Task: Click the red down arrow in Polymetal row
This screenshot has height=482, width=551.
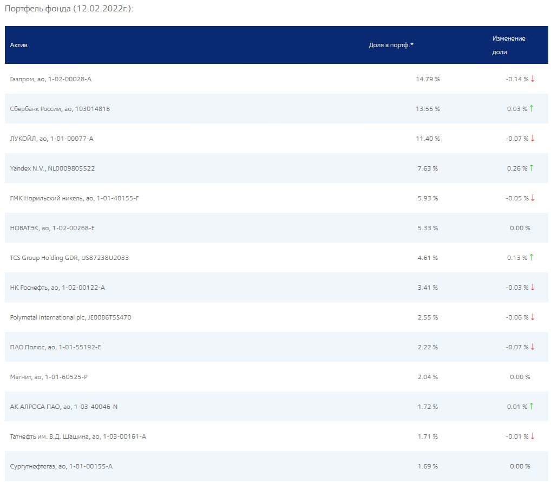Action: point(533,317)
